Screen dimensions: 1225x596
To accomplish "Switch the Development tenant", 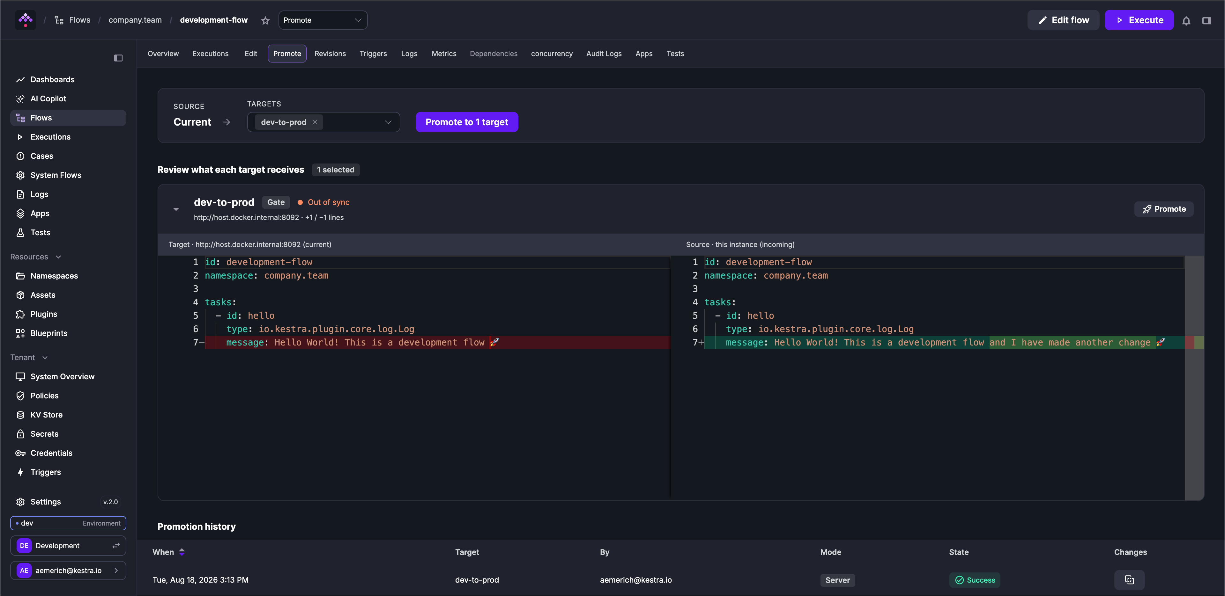I will [x=68, y=546].
